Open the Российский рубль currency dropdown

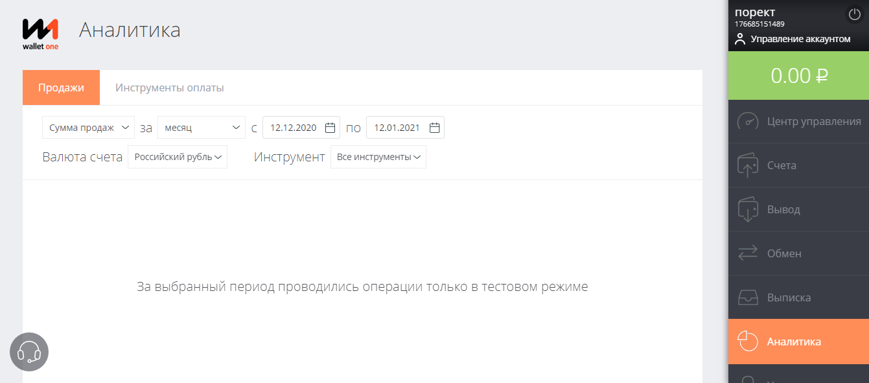pos(178,157)
